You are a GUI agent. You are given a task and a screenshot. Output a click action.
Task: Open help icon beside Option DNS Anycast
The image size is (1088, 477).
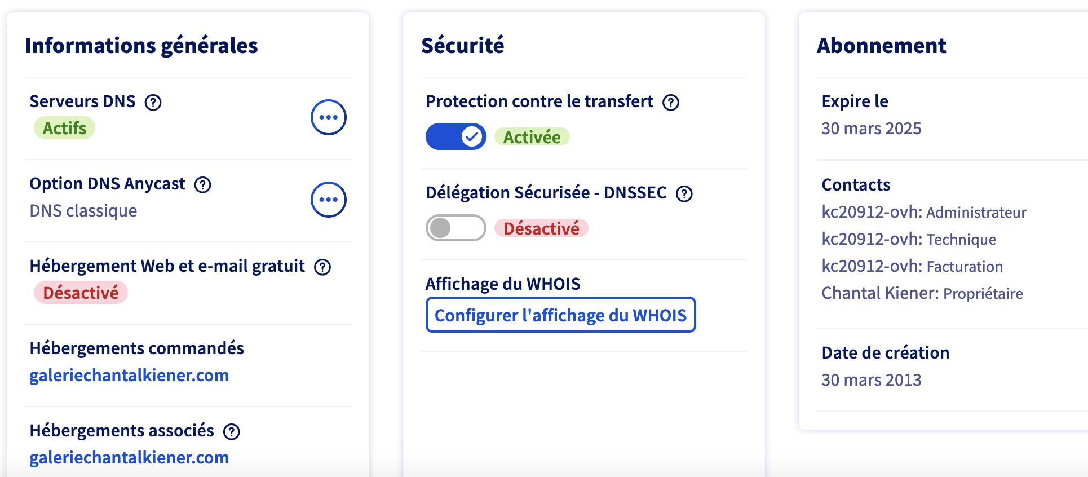click(202, 184)
